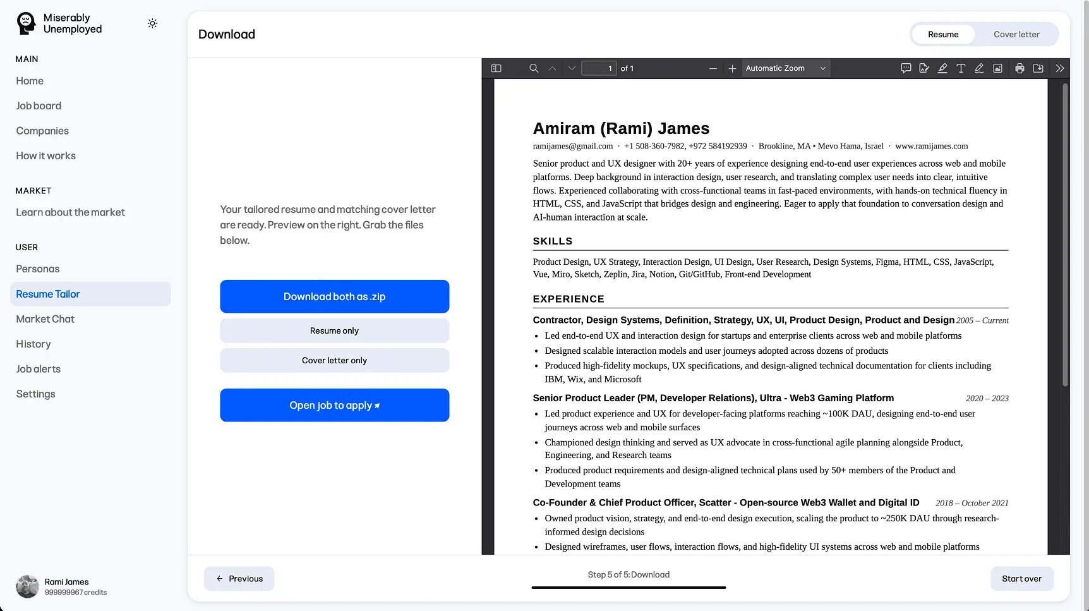Go to Companies in the sidebar

pyautogui.click(x=42, y=131)
